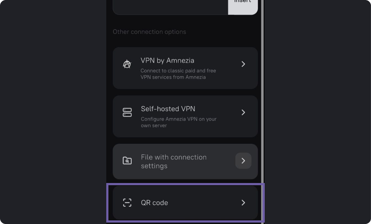Click the server stack icon for Self-hosted VPN

[x=127, y=113]
